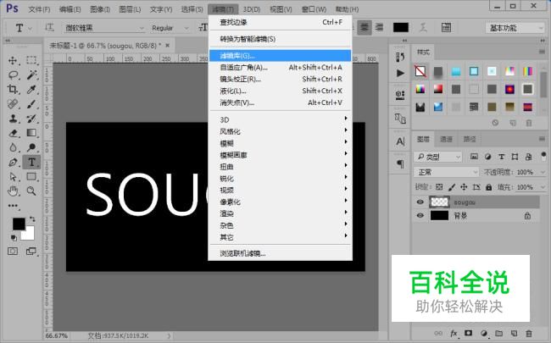Image resolution: width=551 pixels, height=343 pixels.
Task: Click the foreground color swatch
Action: pos(19,224)
